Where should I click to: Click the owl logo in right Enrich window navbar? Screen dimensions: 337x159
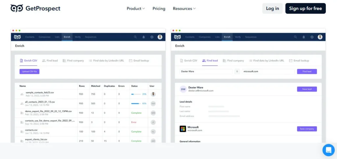click(177, 37)
